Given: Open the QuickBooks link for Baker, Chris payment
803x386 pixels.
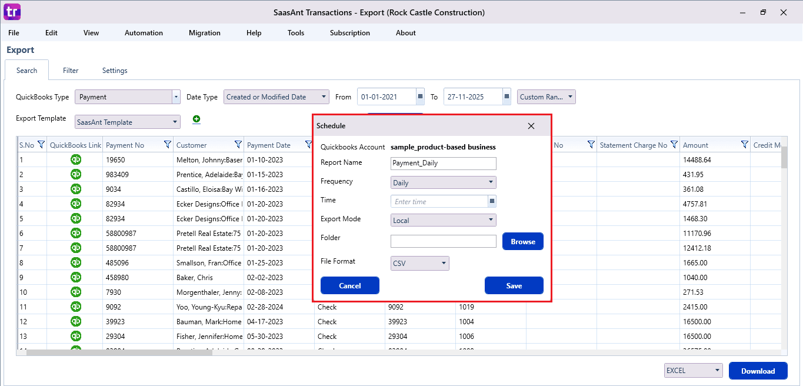Looking at the screenshot, I should (x=75, y=277).
